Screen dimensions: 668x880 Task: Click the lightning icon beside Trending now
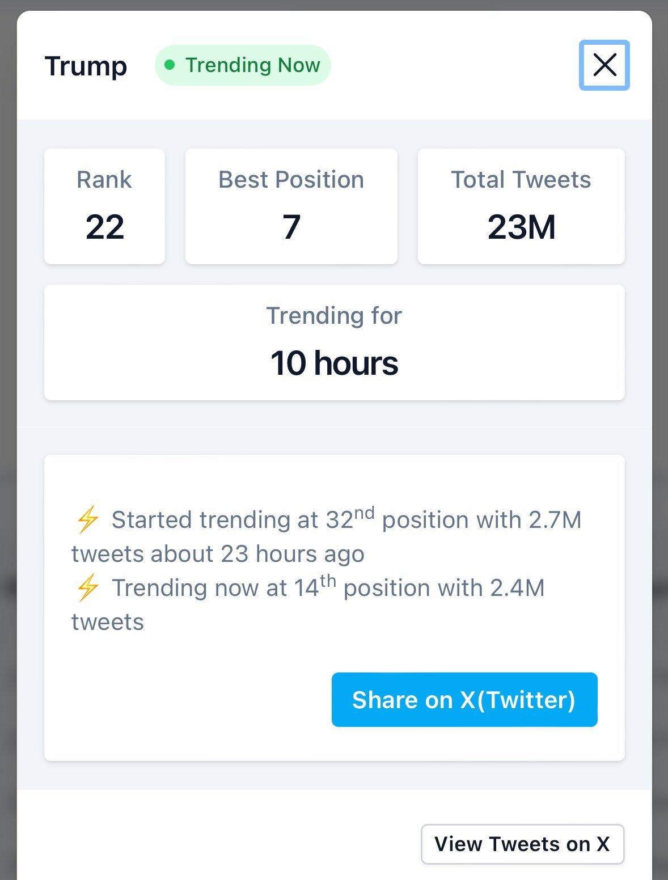pos(87,588)
